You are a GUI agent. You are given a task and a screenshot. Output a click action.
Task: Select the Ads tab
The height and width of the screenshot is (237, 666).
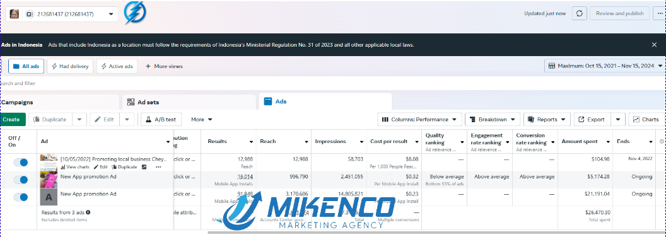click(x=325, y=101)
